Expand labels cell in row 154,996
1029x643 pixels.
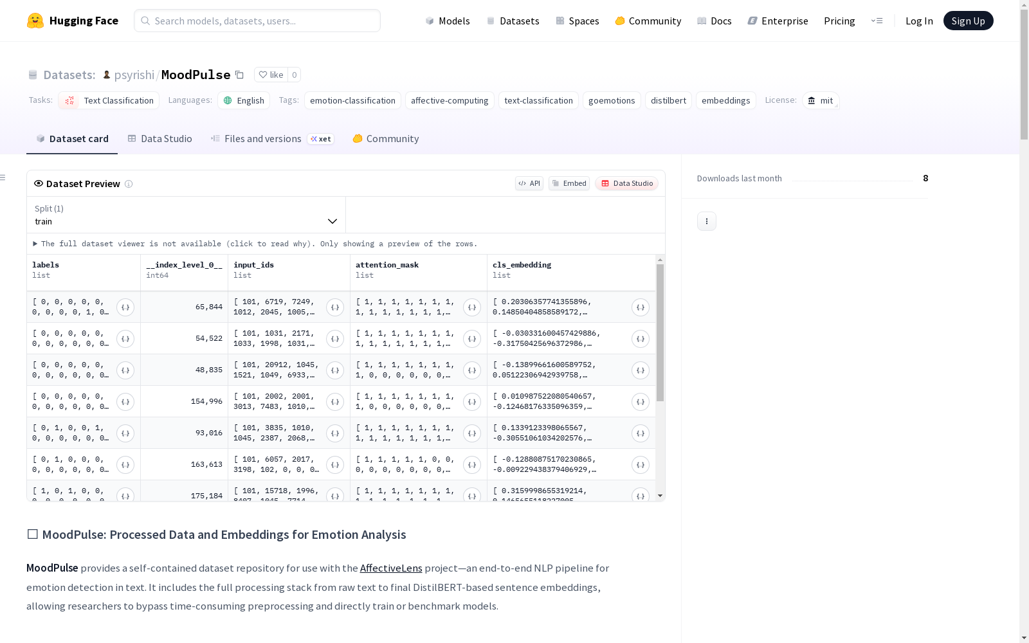coord(125,402)
